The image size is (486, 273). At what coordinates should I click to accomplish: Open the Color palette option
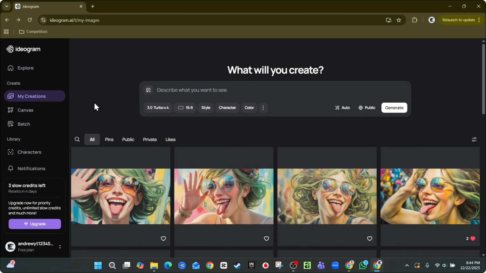coord(249,108)
